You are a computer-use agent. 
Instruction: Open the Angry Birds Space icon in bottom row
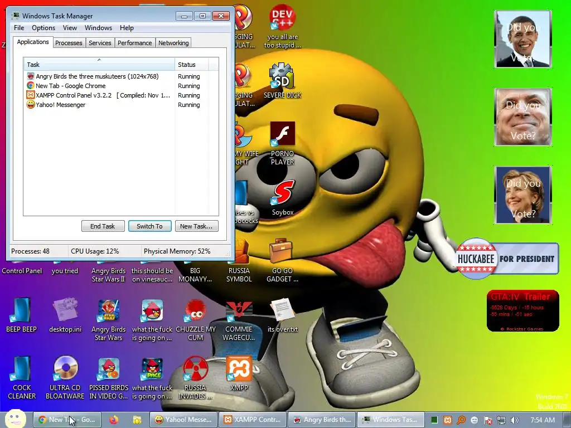pyautogui.click(x=152, y=369)
